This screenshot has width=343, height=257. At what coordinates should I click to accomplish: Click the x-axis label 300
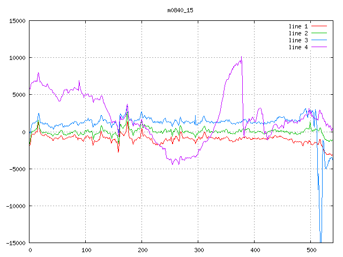pos(199,250)
